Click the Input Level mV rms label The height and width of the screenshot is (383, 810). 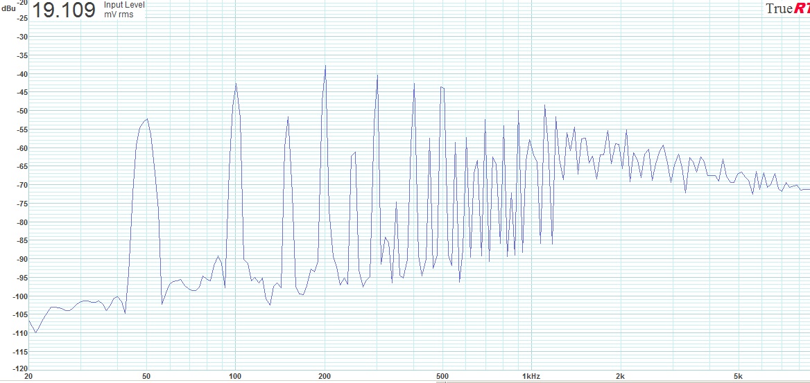coord(124,9)
